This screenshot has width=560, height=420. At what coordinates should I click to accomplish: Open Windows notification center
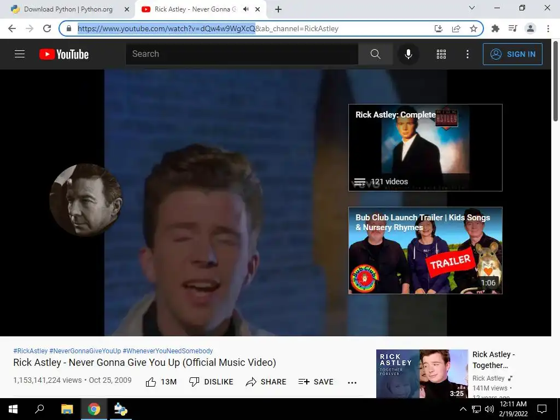pyautogui.click(x=542, y=409)
